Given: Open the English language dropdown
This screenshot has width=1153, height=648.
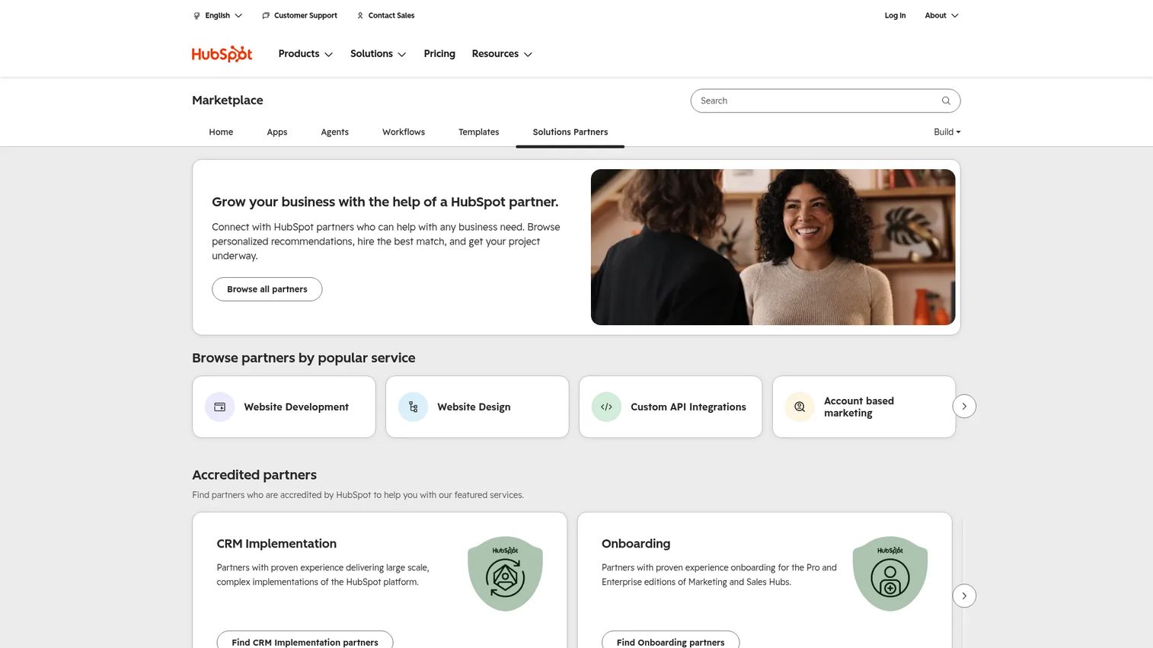Looking at the screenshot, I should (x=218, y=15).
